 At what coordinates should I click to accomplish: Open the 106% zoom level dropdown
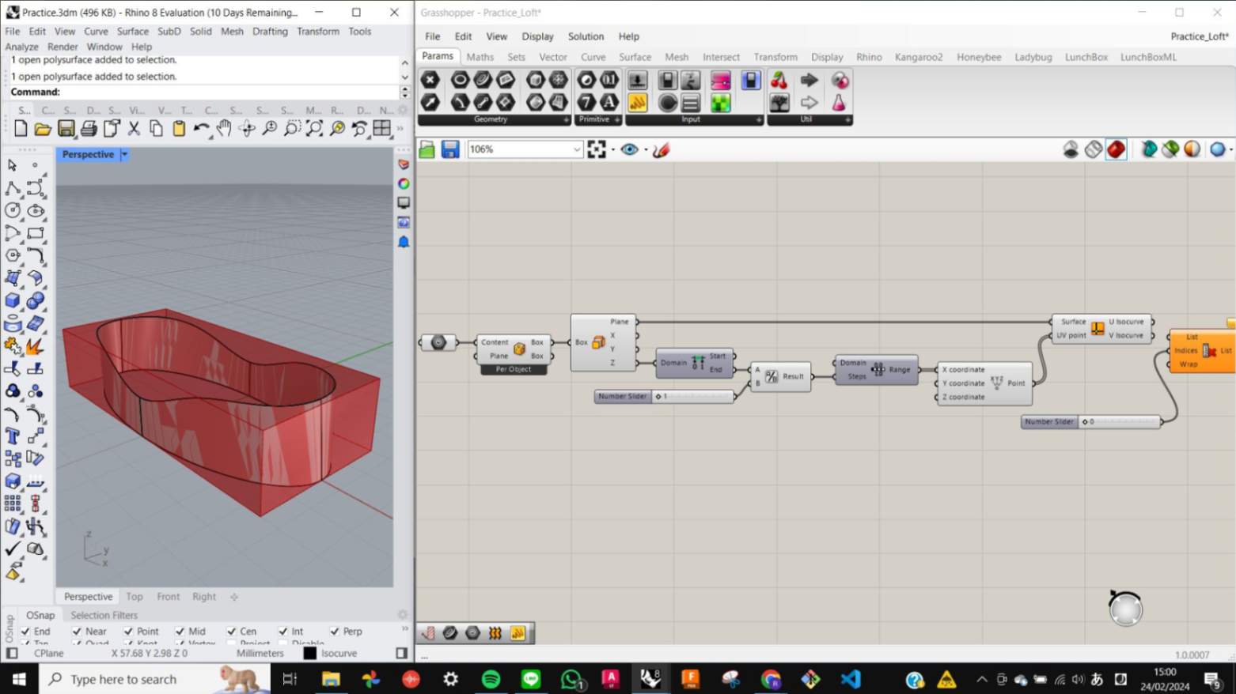coord(577,149)
